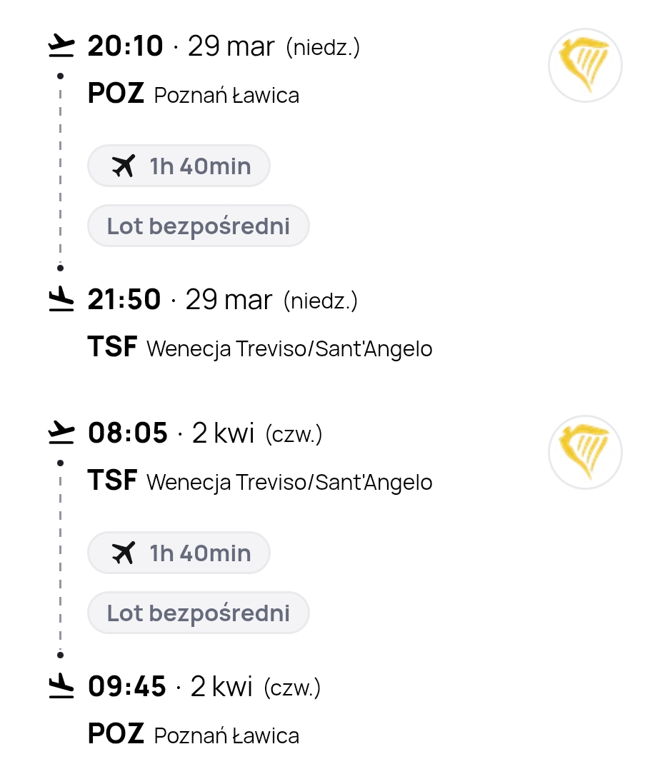Click takeoff plane icon beside 20:10
The image size is (650, 774).
click(61, 46)
